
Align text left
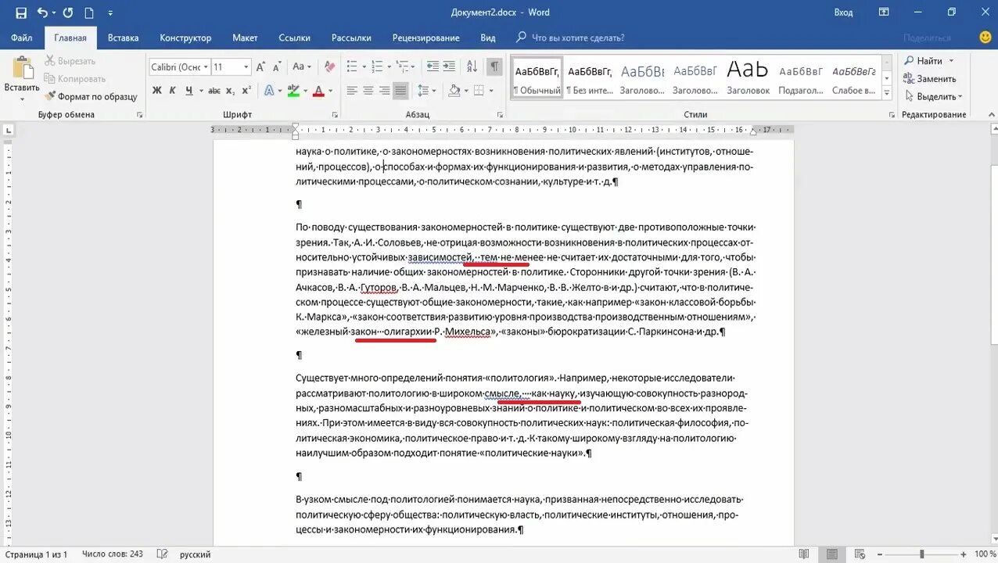coord(352,91)
